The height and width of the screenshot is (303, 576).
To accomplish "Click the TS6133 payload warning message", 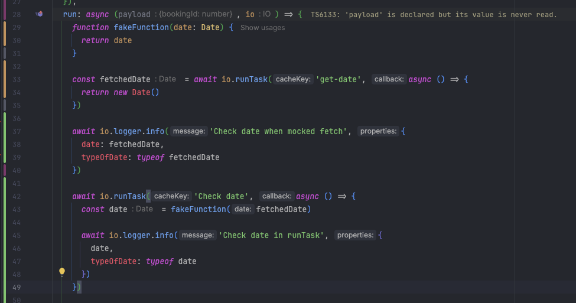I will [x=434, y=15].
